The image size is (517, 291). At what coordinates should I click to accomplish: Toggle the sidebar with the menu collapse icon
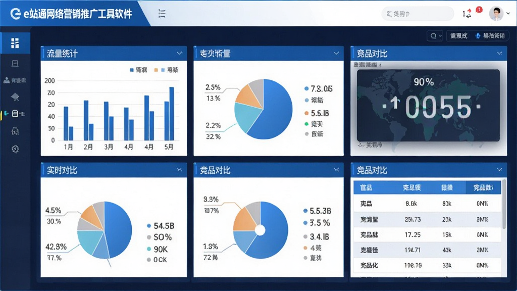162,14
